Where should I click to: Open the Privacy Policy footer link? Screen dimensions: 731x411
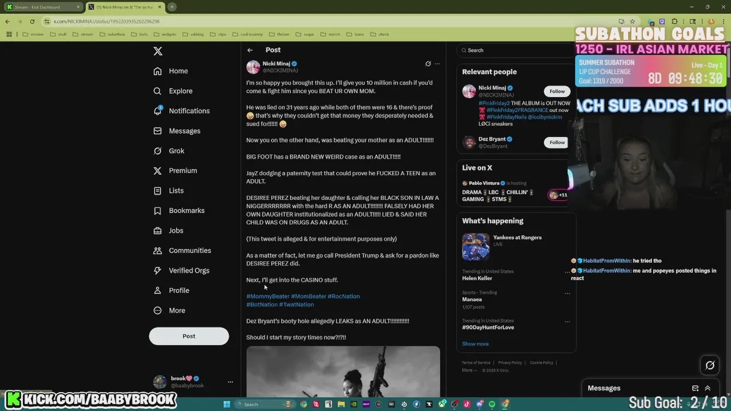[510, 363]
